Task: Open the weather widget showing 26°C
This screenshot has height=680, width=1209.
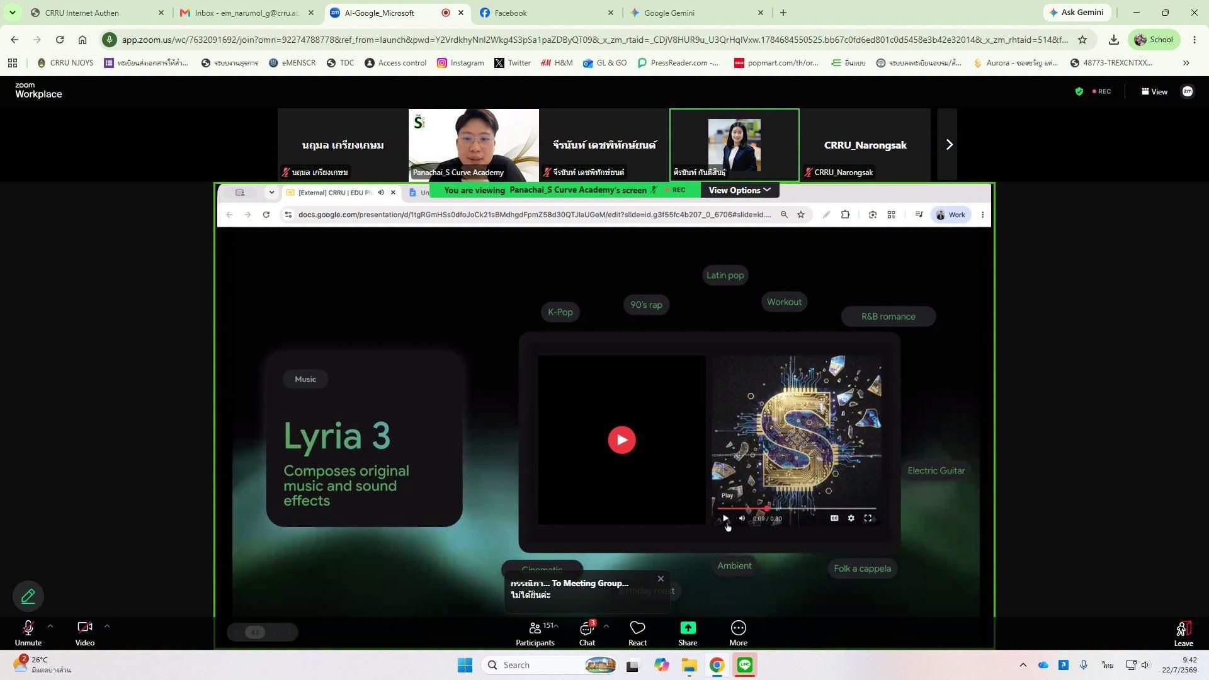Action: (42, 665)
